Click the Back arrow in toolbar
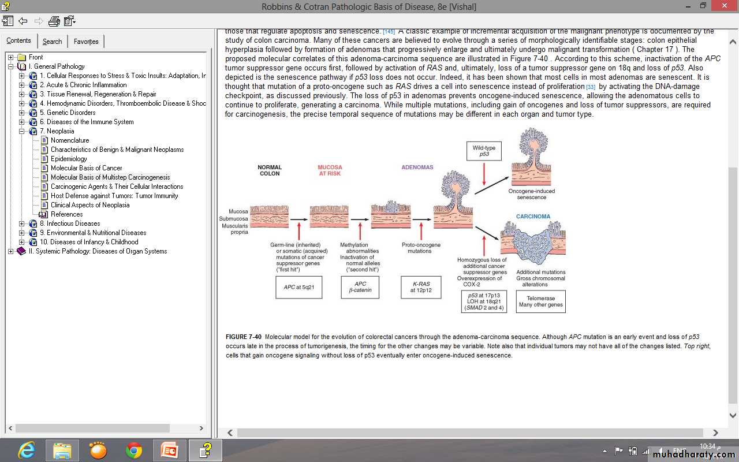Screen dimensions: 739x462 tap(23, 21)
